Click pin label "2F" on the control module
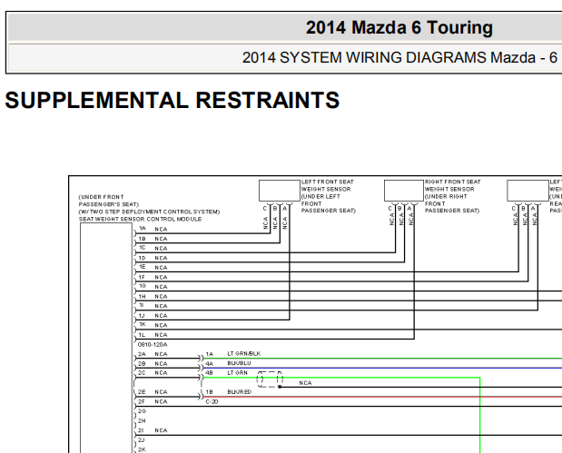 (142, 402)
